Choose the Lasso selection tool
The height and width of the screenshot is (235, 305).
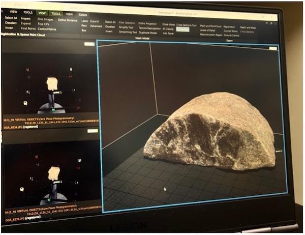pyautogui.click(x=84, y=21)
